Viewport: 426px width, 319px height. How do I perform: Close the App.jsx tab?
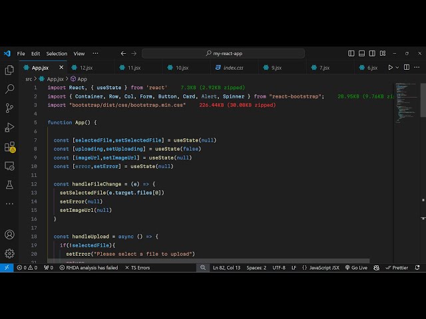point(61,67)
